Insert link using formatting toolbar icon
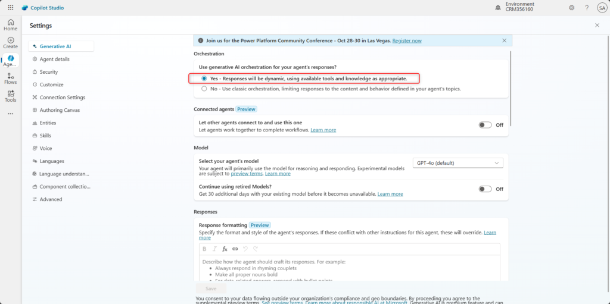The image size is (610, 304). 235,249
